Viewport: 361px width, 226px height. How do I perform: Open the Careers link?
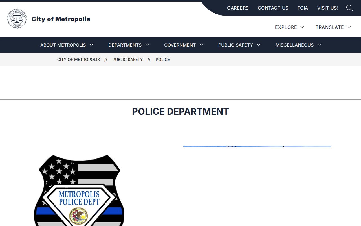pyautogui.click(x=238, y=8)
